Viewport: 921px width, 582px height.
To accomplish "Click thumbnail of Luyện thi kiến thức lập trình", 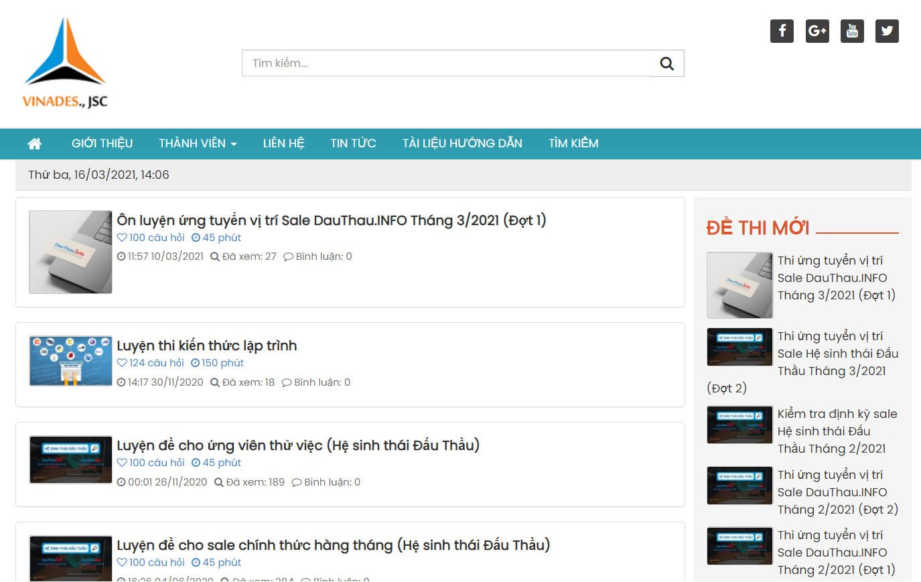I will (70, 361).
